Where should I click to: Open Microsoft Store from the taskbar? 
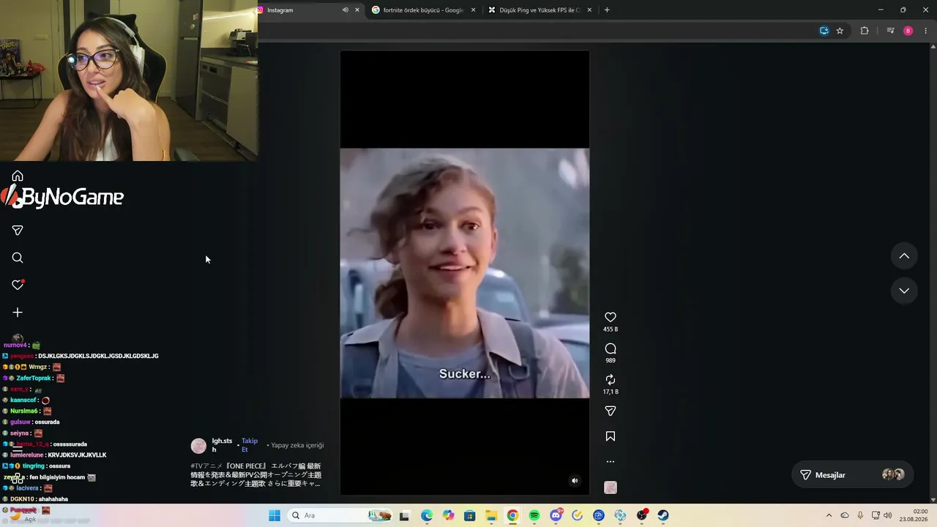coord(470,515)
